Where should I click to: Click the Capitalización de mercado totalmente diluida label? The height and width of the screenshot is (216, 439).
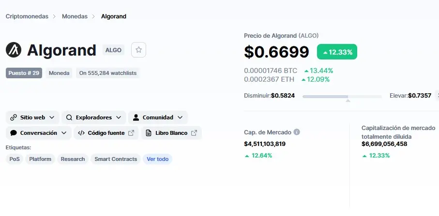coord(398,132)
